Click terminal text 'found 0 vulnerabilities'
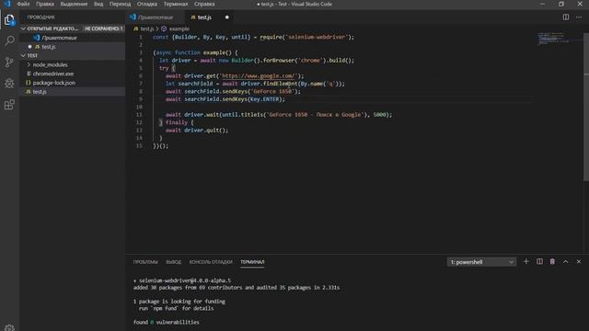Image resolution: width=589 pixels, height=331 pixels. point(166,322)
